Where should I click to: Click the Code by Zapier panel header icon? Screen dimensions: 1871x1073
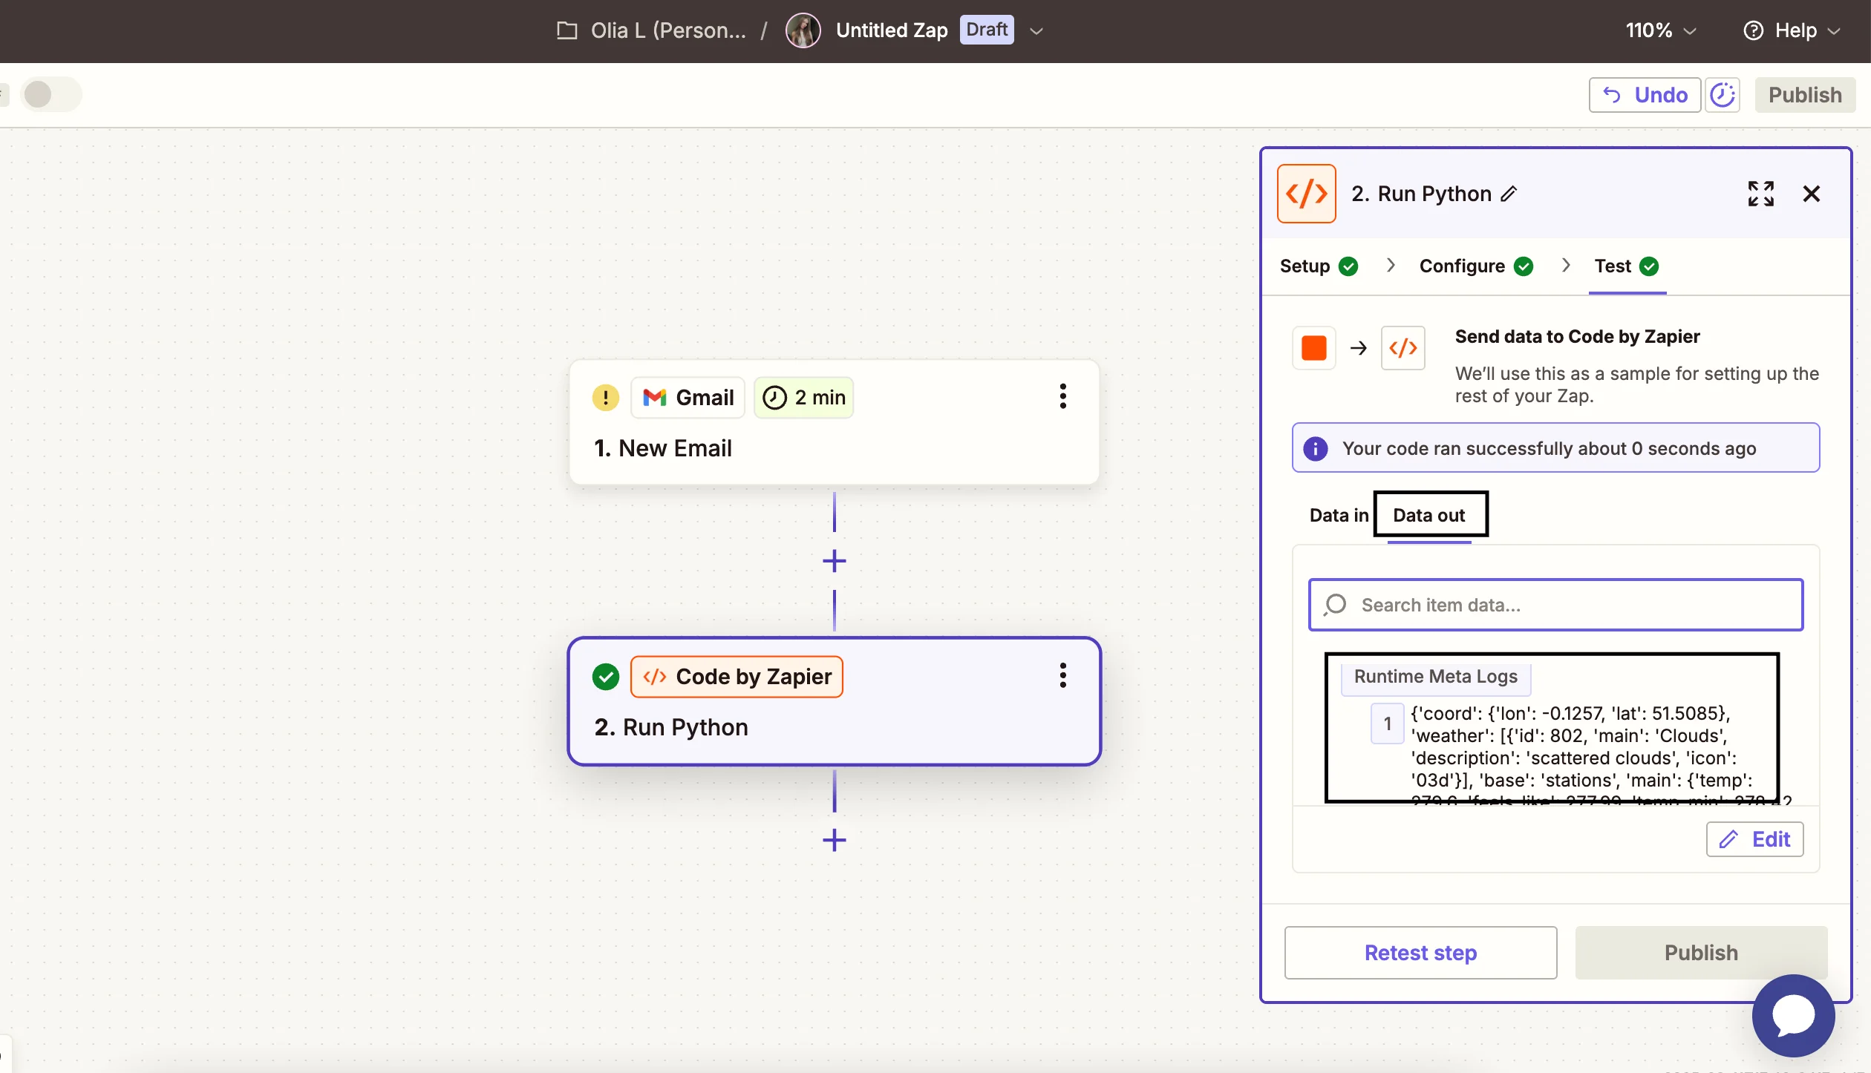coord(1307,194)
